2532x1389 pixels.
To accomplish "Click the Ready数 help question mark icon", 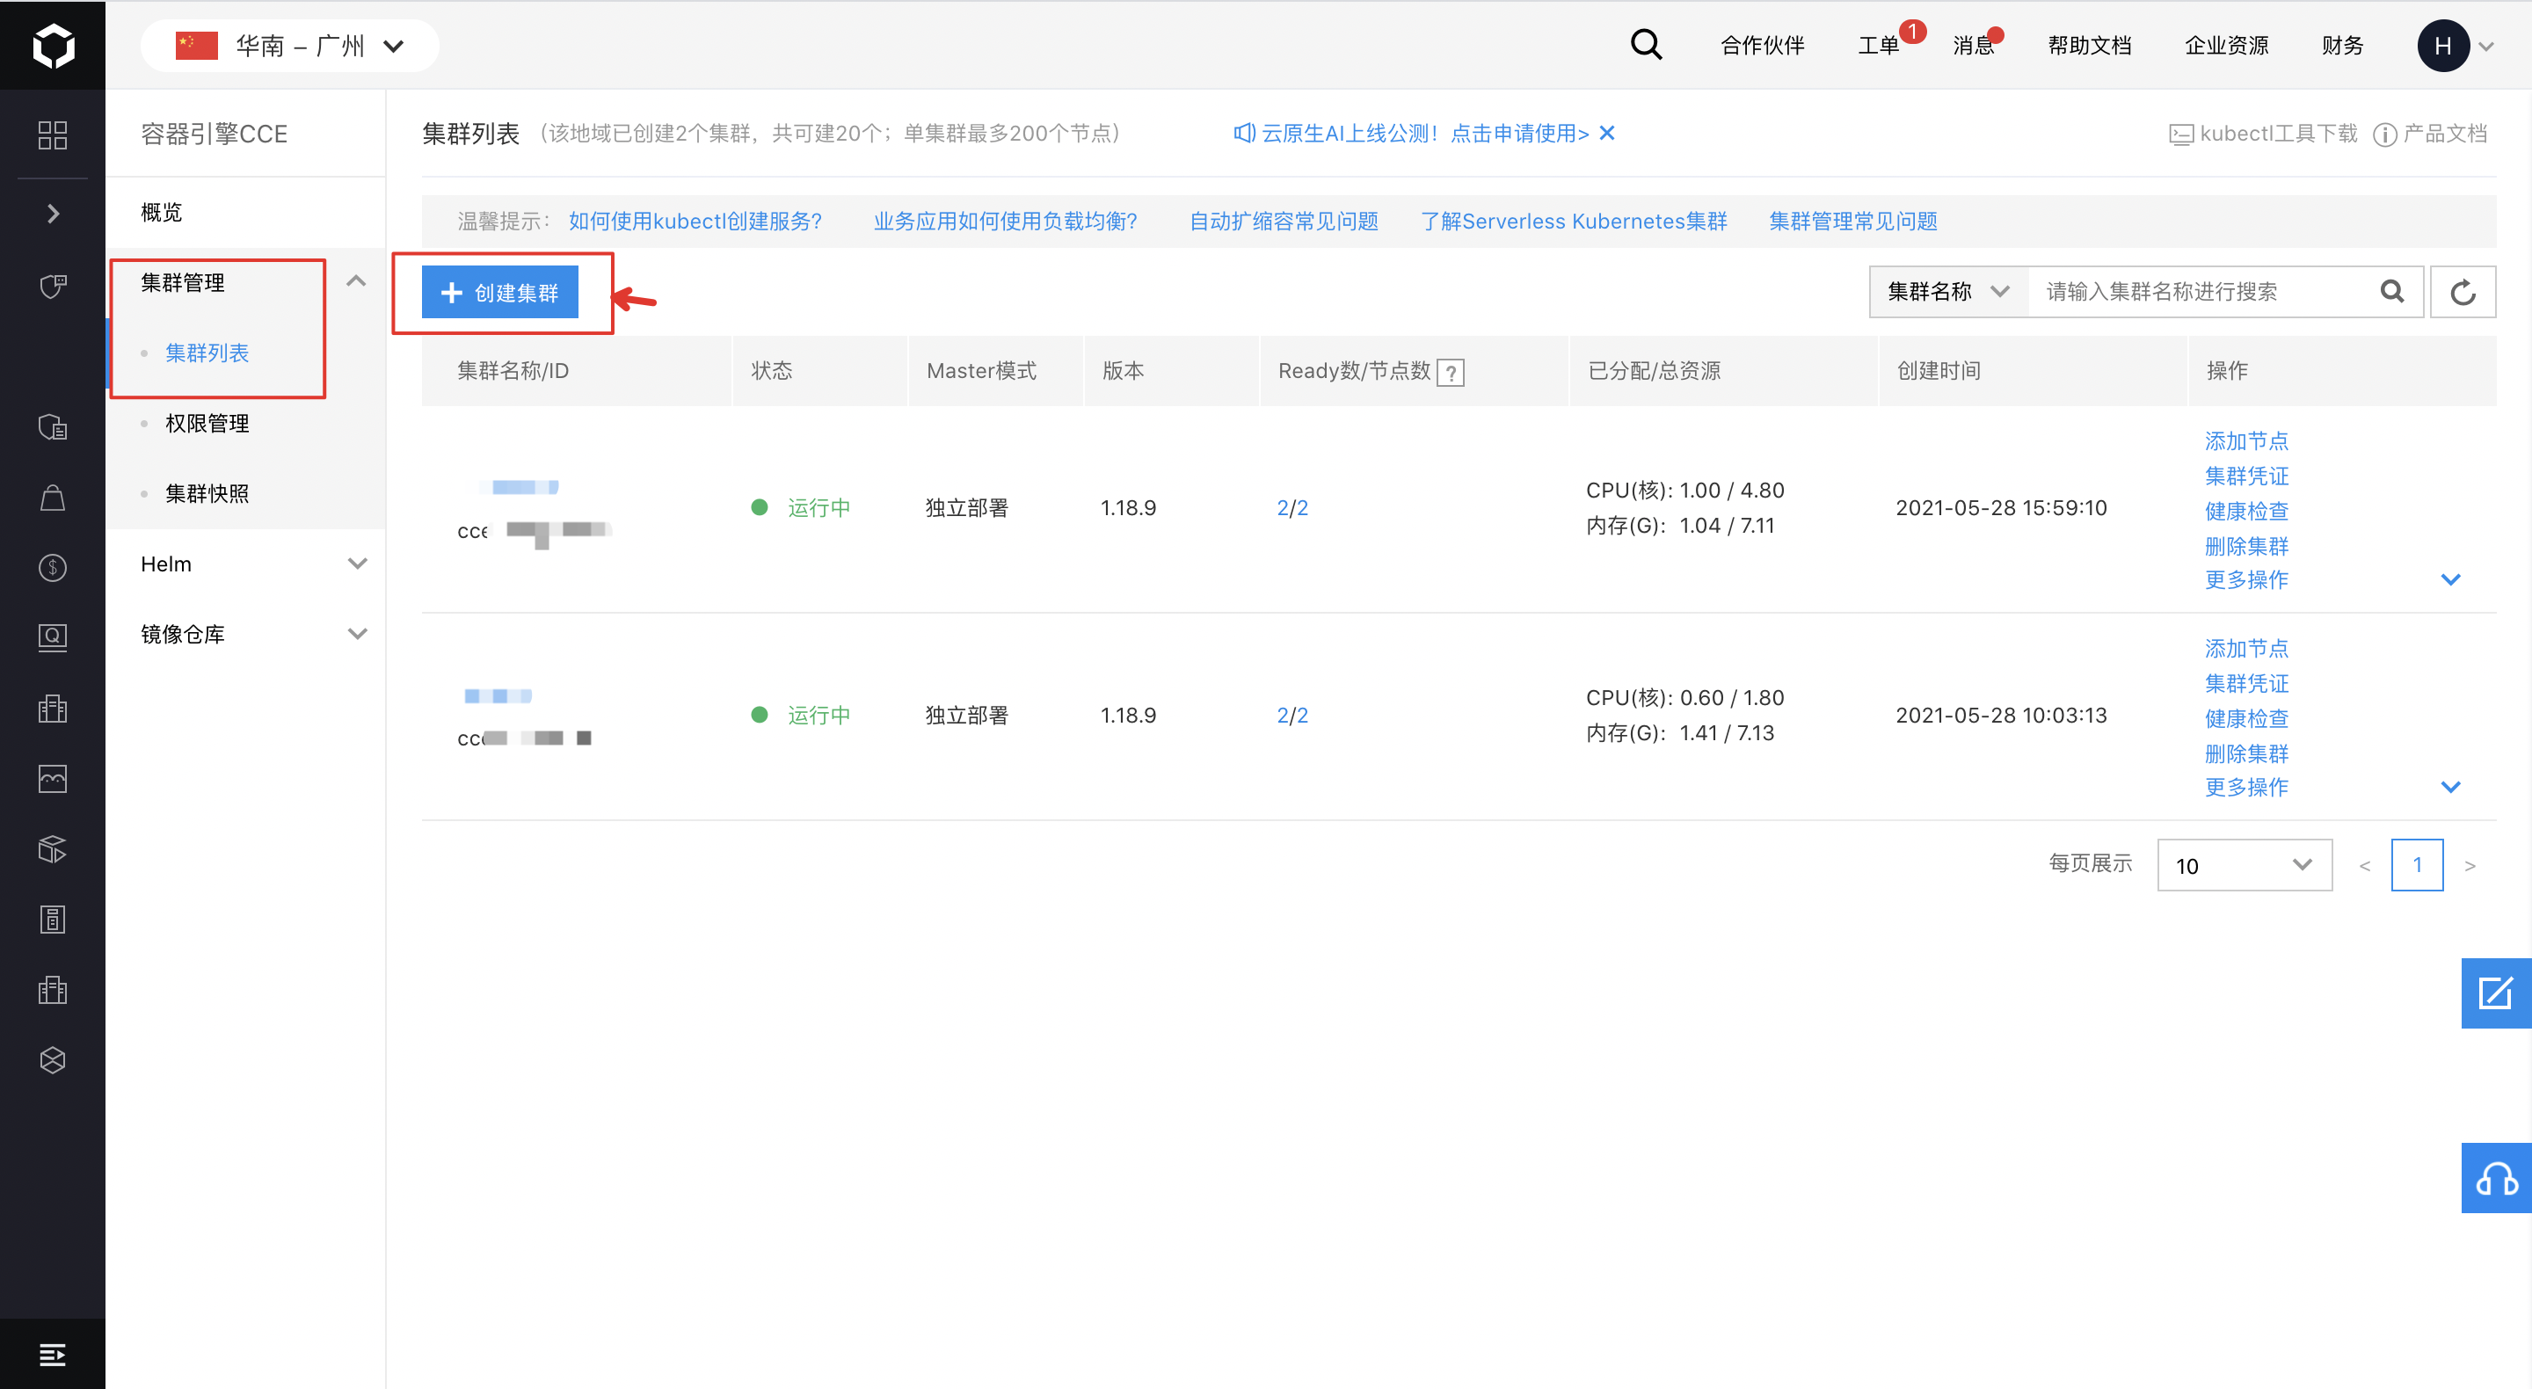I will click(1451, 373).
